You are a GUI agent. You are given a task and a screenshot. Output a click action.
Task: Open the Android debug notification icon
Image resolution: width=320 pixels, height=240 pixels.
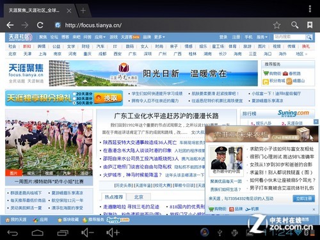[x=235, y=233]
